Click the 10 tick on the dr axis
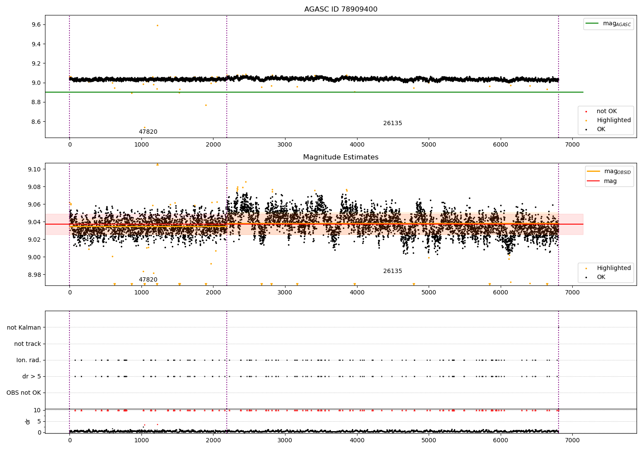 coord(37,411)
